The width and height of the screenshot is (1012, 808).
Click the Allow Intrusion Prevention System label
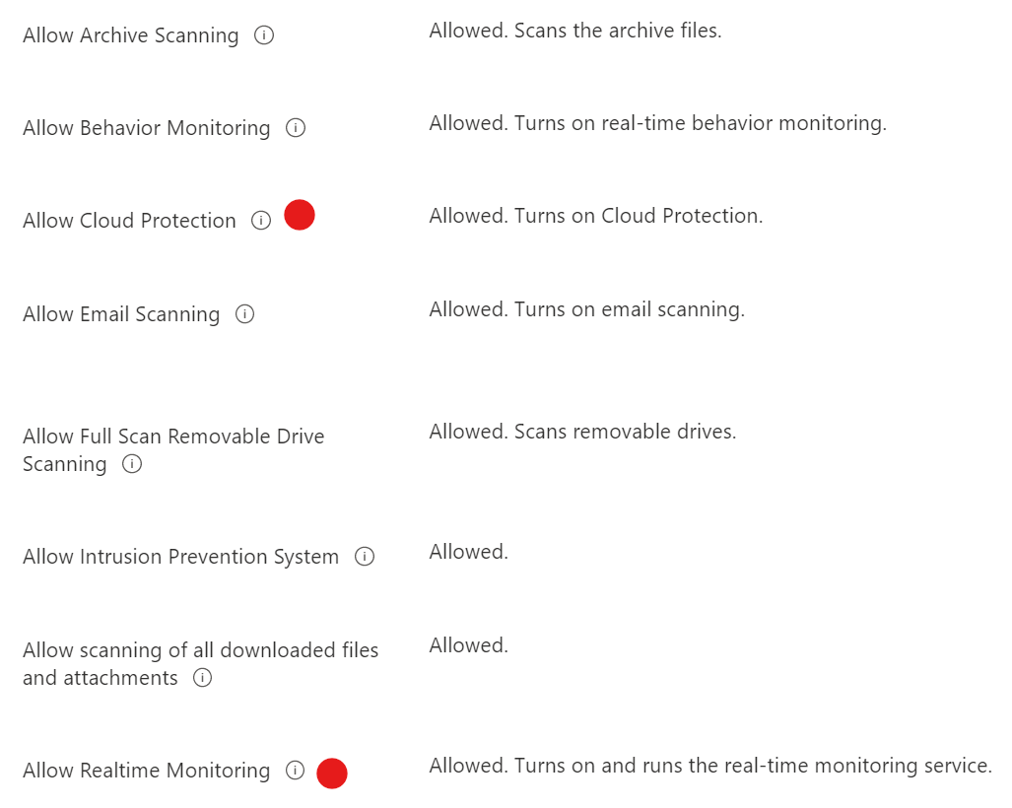coord(181,557)
